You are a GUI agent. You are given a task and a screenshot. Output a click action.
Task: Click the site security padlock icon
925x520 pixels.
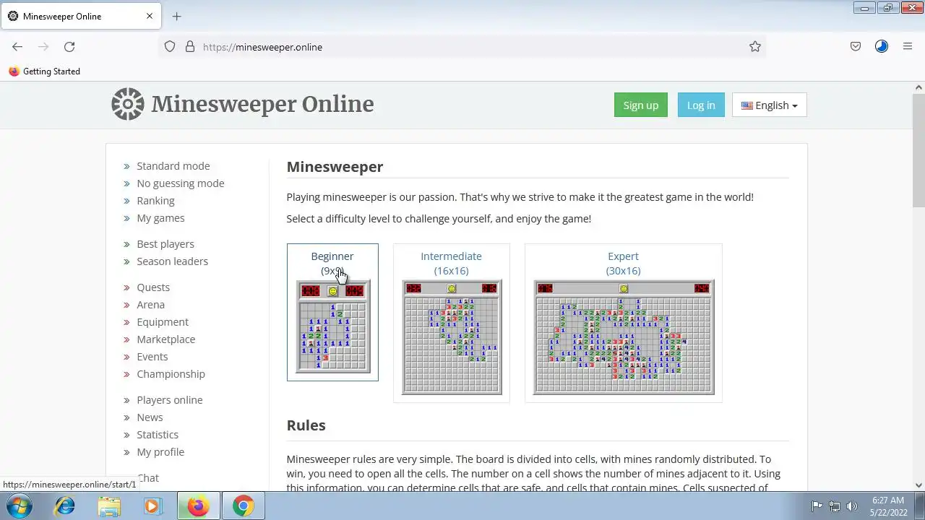pos(190,47)
